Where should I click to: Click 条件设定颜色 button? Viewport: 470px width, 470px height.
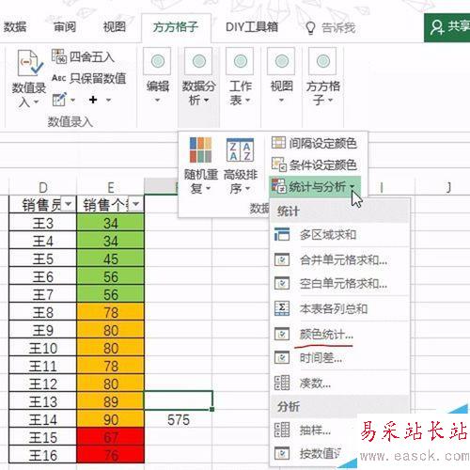pos(314,164)
